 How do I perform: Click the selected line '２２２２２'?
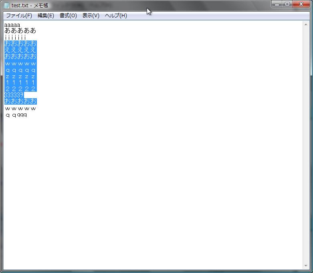[20, 89]
